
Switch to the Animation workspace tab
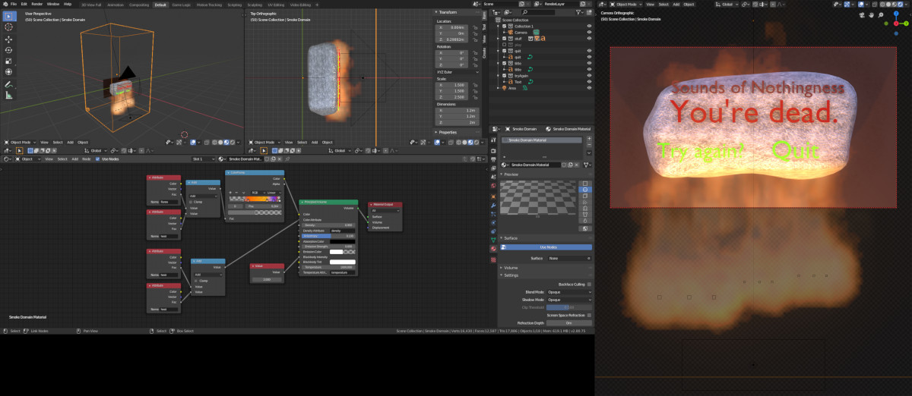[x=116, y=4]
